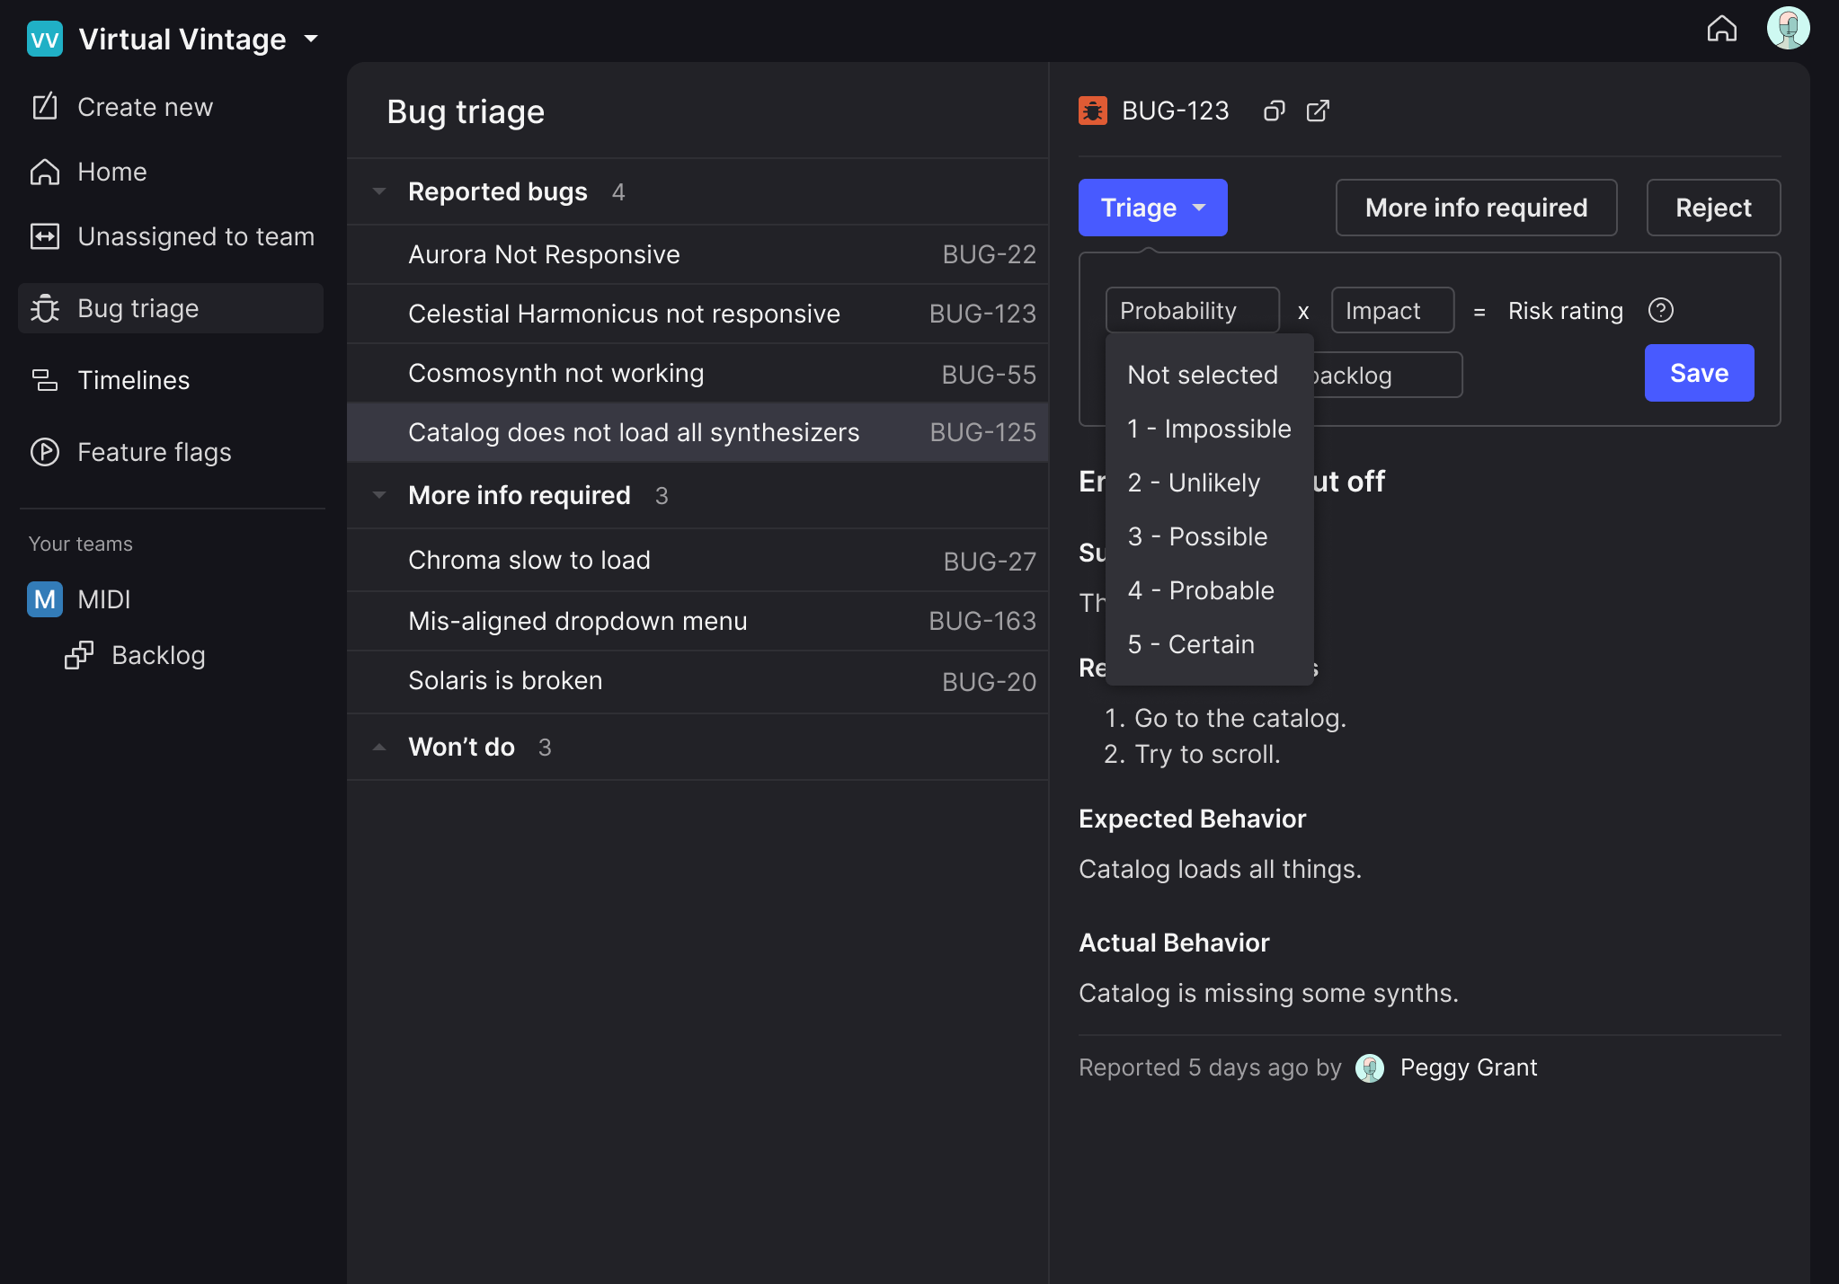Open the MIDI team icon
1839x1284 pixels.
pos(44,599)
